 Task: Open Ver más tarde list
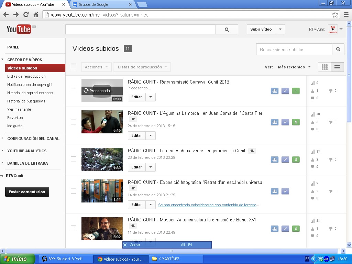(19, 109)
